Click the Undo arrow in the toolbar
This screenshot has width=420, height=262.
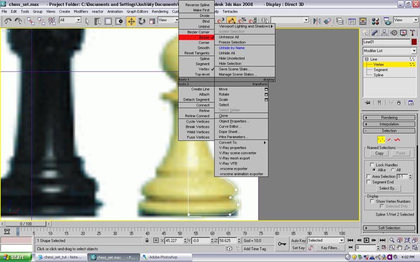pyautogui.click(x=8, y=21)
